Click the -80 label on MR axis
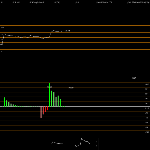This screenshot has height=150, width=150. coord(146,127)
